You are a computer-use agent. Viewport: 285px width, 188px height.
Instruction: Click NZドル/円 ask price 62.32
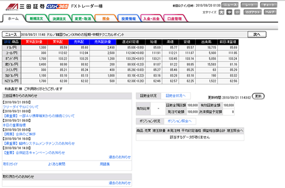(x=85, y=81)
